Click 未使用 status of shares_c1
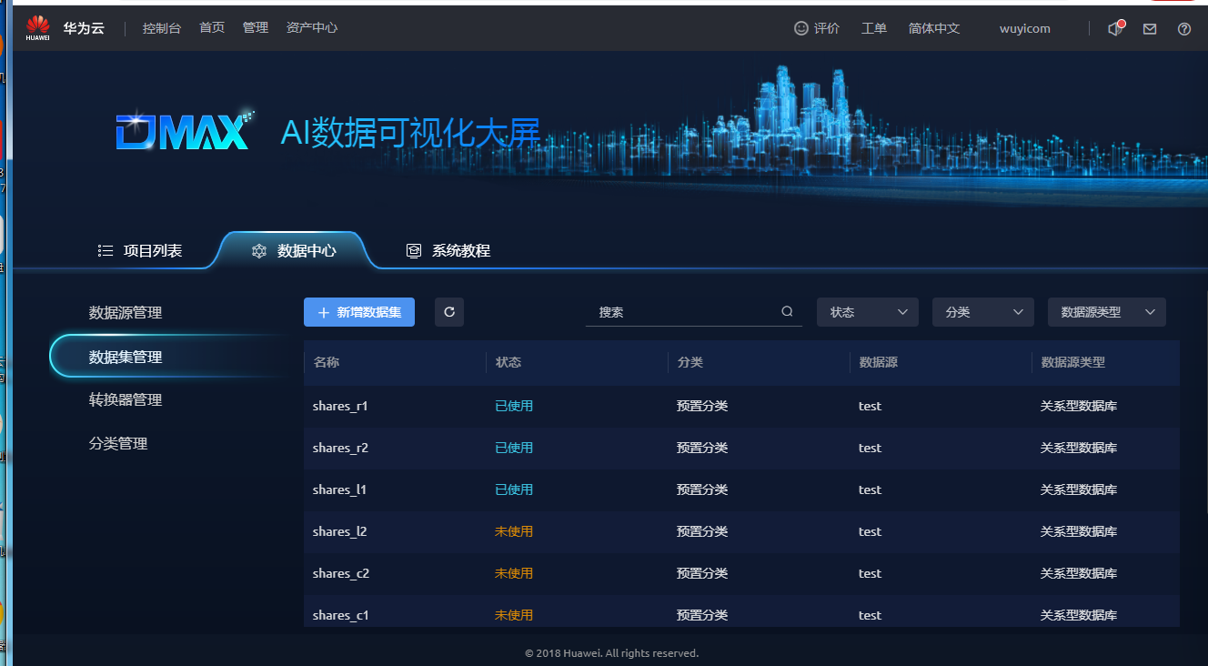The width and height of the screenshot is (1208, 666). click(514, 615)
